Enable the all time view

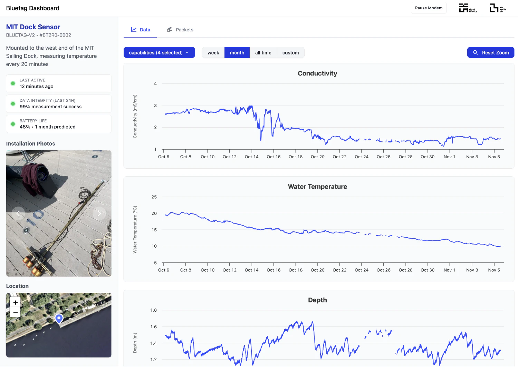point(263,52)
